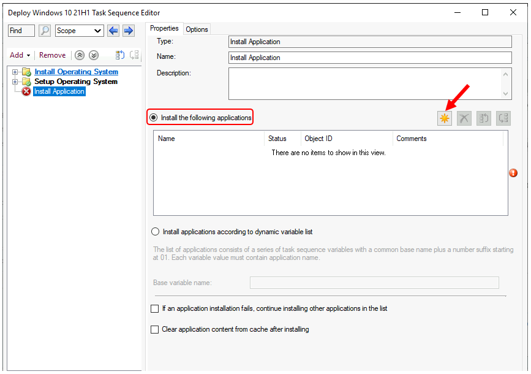Click the magnifier search icon beside Find
531x374 pixels.
[x=45, y=31]
